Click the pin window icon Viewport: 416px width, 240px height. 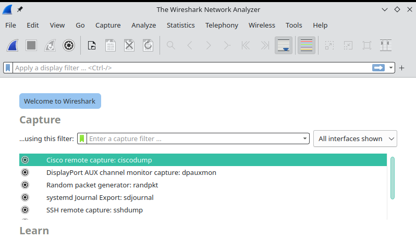[20, 9]
